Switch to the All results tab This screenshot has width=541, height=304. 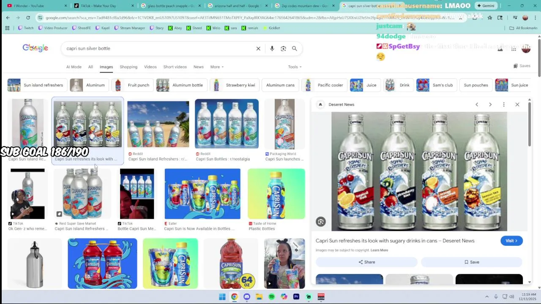(x=90, y=67)
